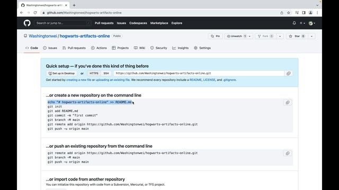
Task: Open Chrome three-dot menu
Action: point(317,13)
